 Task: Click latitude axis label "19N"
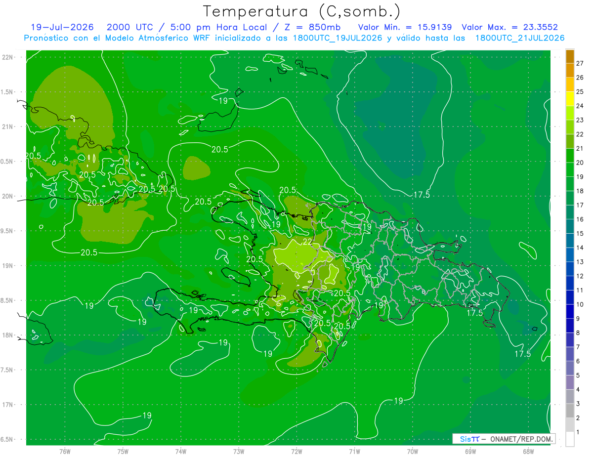click(8, 266)
